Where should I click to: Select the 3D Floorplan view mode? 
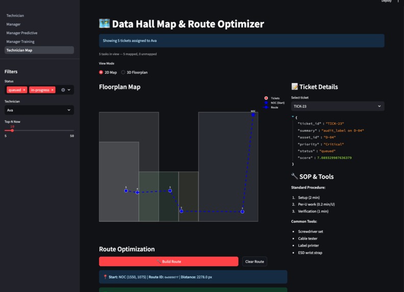tap(135, 72)
